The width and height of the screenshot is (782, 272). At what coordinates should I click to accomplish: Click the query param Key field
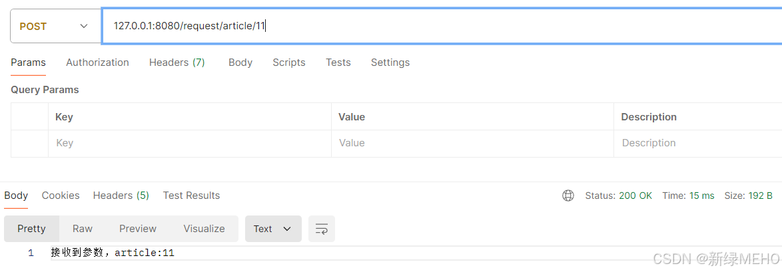(x=190, y=143)
